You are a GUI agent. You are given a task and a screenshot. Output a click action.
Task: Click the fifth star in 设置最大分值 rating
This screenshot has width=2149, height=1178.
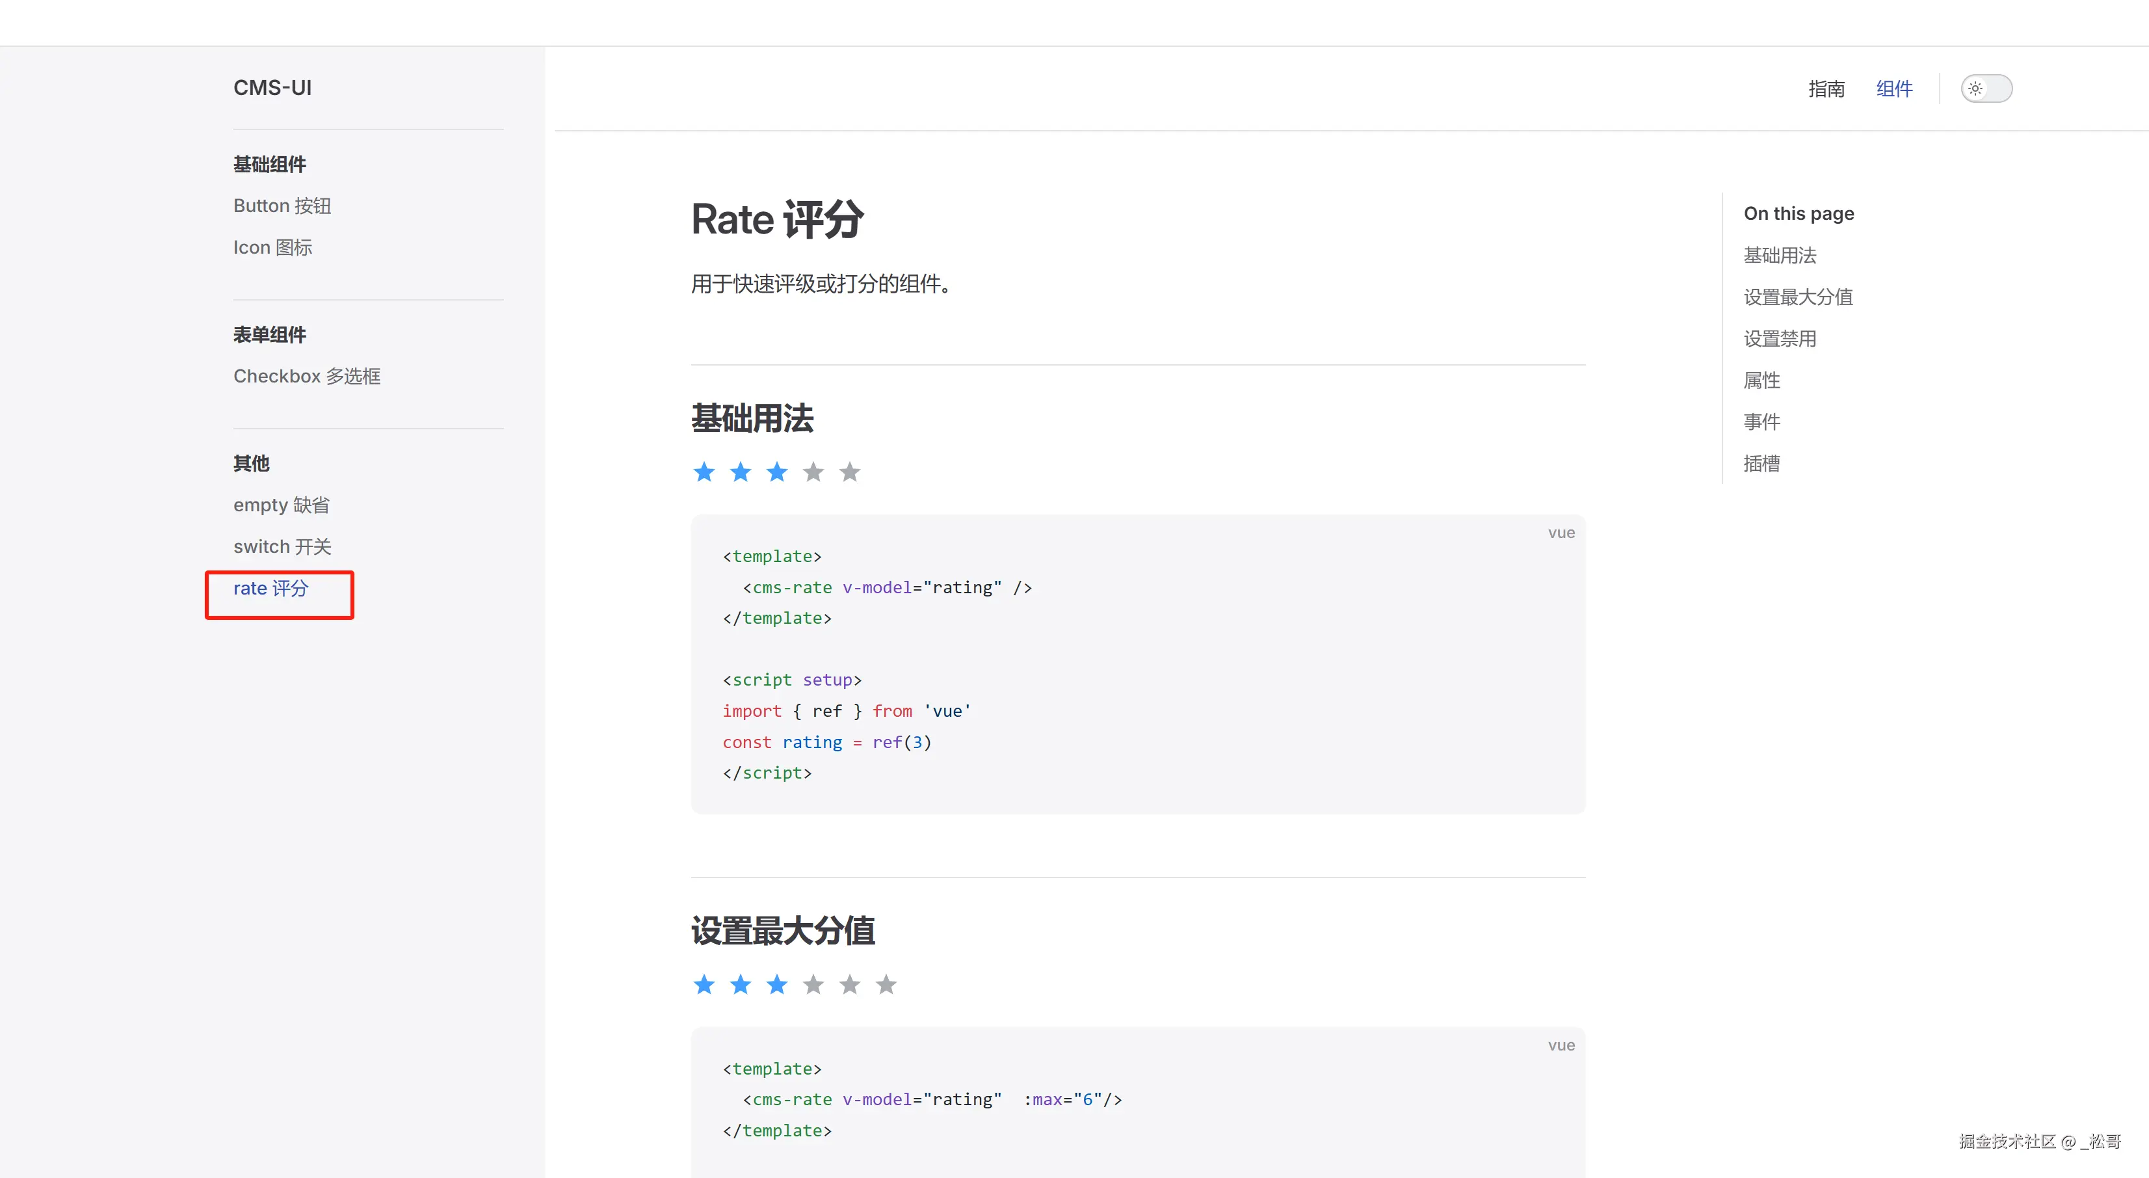849,984
